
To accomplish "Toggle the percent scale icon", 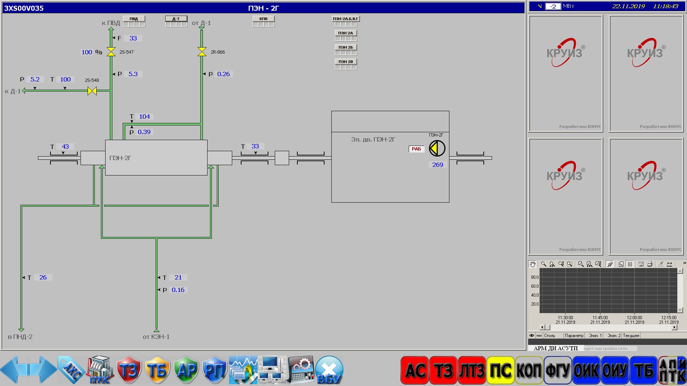I will click(621, 264).
